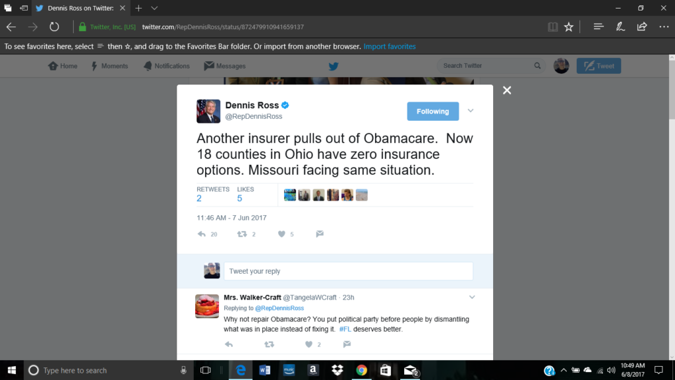Like the Dennis Ross tweet with heart icon
The height and width of the screenshot is (380, 675).
pos(281,234)
